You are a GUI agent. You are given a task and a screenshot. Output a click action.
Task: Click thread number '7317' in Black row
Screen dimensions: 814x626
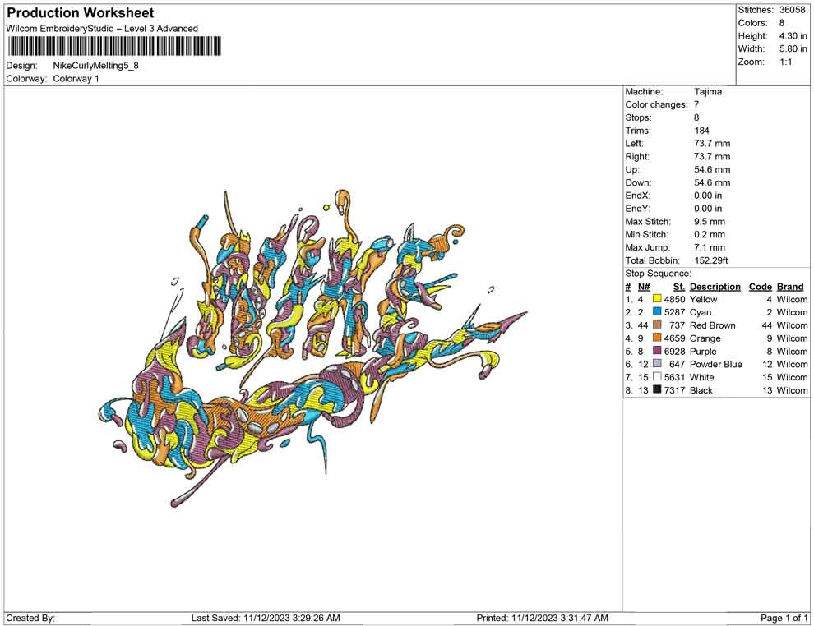click(674, 390)
